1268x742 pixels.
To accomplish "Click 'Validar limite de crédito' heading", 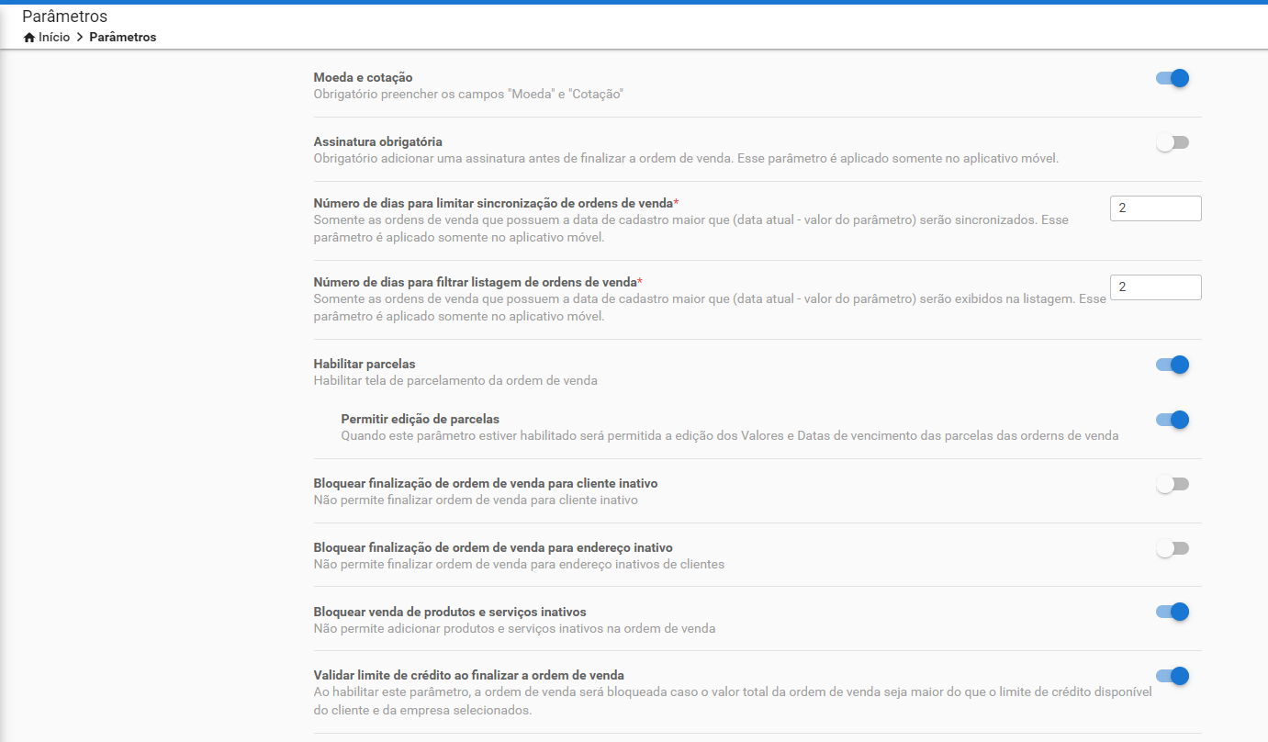I will [x=468, y=675].
